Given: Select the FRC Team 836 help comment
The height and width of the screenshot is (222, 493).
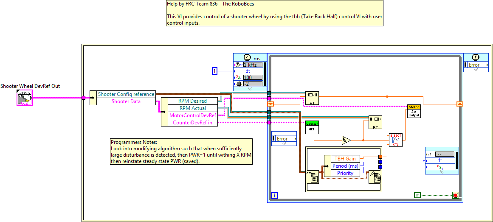Looking at the screenshot, I should [x=274, y=13].
